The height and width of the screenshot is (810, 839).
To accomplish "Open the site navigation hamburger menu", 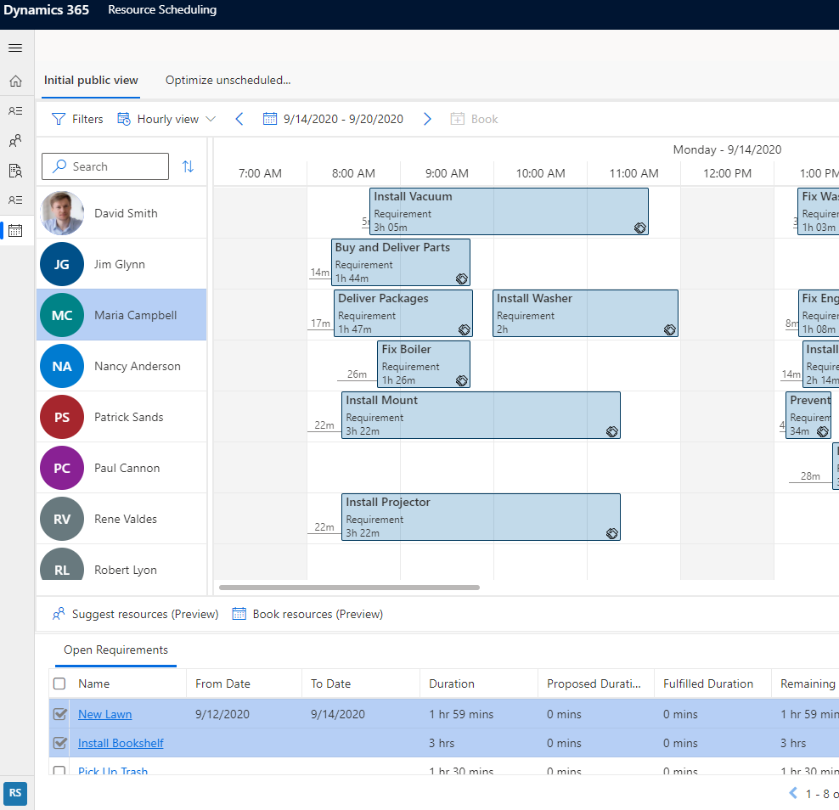I will coord(15,48).
